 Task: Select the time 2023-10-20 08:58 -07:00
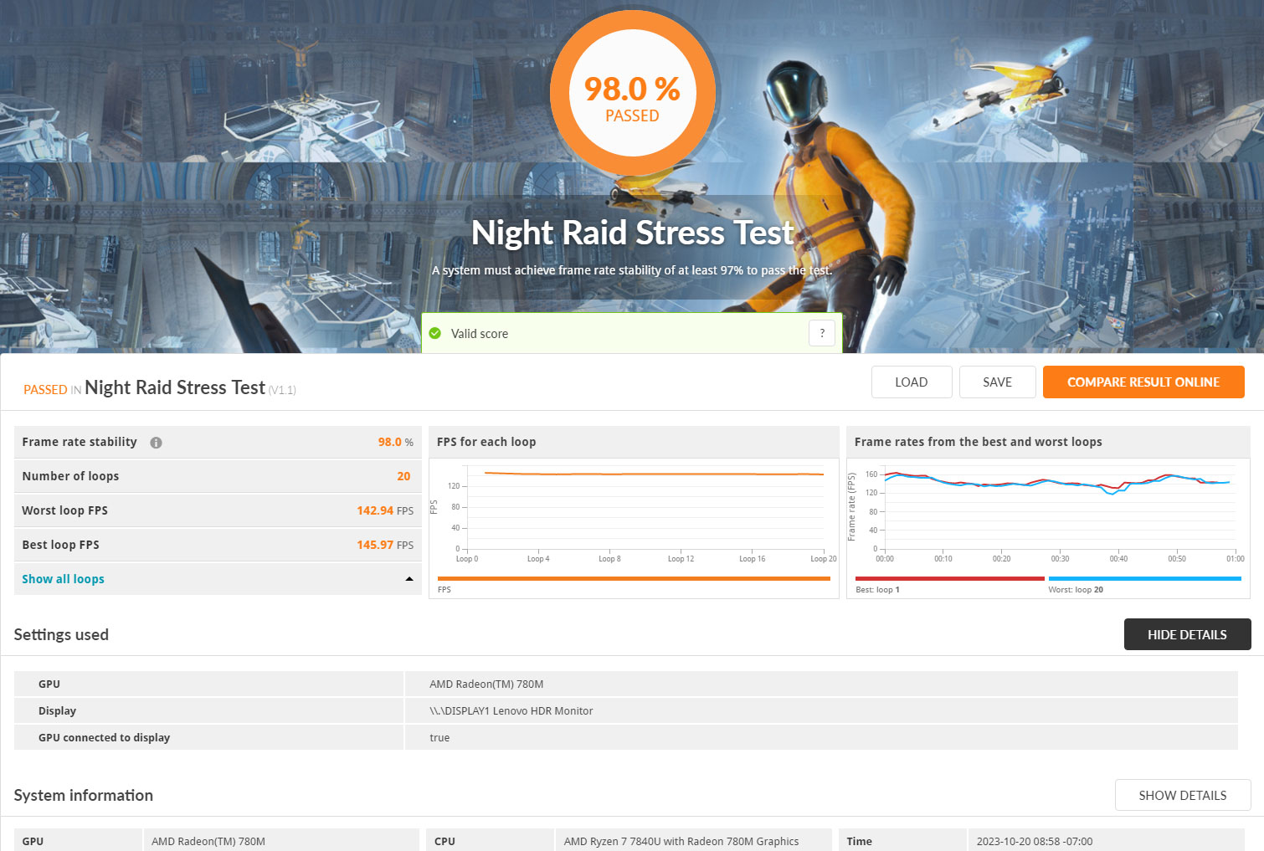1035,841
